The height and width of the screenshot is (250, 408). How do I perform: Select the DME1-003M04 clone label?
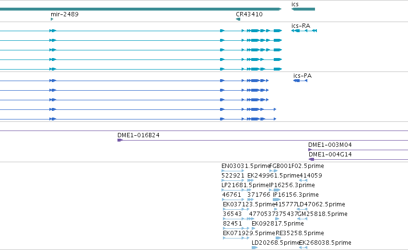point(330,145)
